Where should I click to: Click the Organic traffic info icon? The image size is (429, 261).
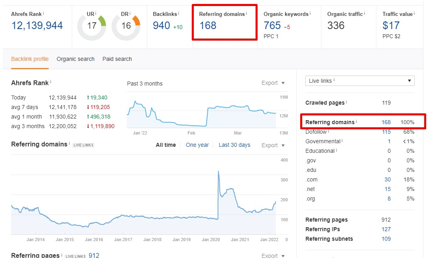(x=364, y=12)
